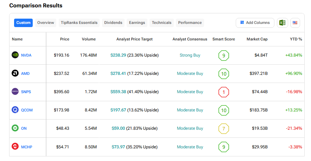Click the NVDA company logo
The width and height of the screenshot is (311, 161).
(x=15, y=55)
